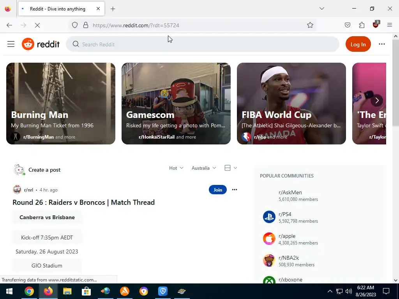The width and height of the screenshot is (399, 299).
Task: Go back with the browser back arrow
Action: pyautogui.click(x=9, y=25)
